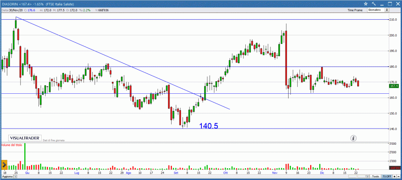Click the 150.0 price axis label
Screen dimensions: 402x180
pyautogui.click(x=393, y=113)
